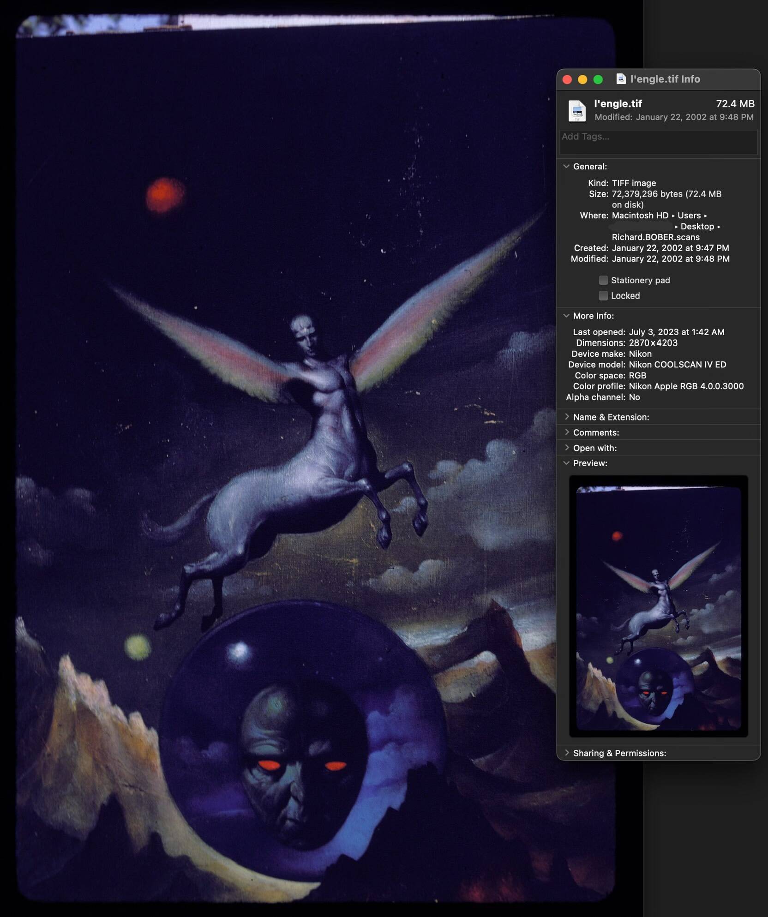Click the Richard.BOBER.scans folder path

tap(656, 237)
